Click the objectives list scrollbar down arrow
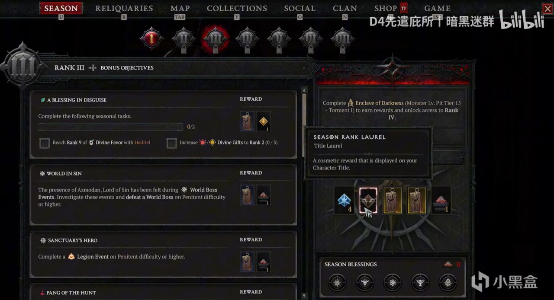The height and width of the screenshot is (300, 554). click(x=304, y=297)
